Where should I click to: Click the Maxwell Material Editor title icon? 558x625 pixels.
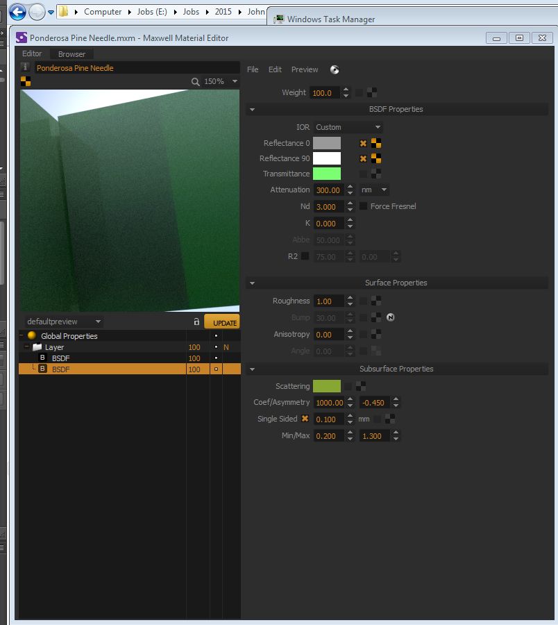[x=21, y=38]
